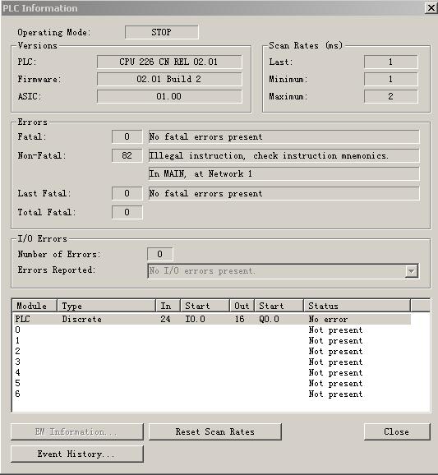Select module 0 row in list

(212, 330)
